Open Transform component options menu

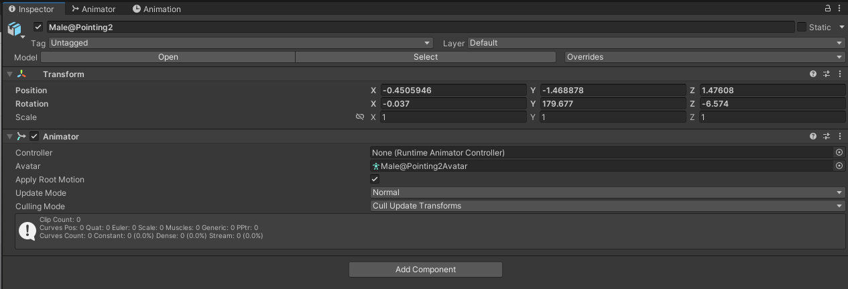pyautogui.click(x=840, y=74)
